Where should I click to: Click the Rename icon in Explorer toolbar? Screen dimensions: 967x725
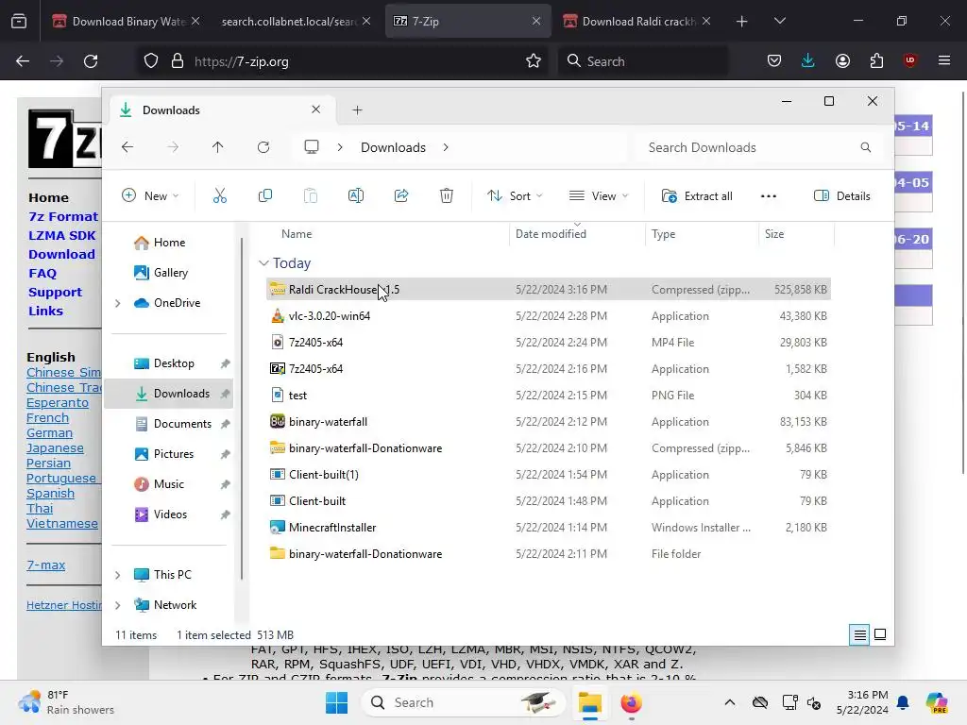356,196
